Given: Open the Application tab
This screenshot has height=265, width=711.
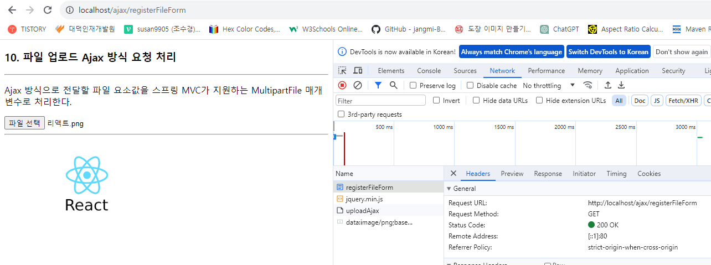Looking at the screenshot, I should pos(632,71).
